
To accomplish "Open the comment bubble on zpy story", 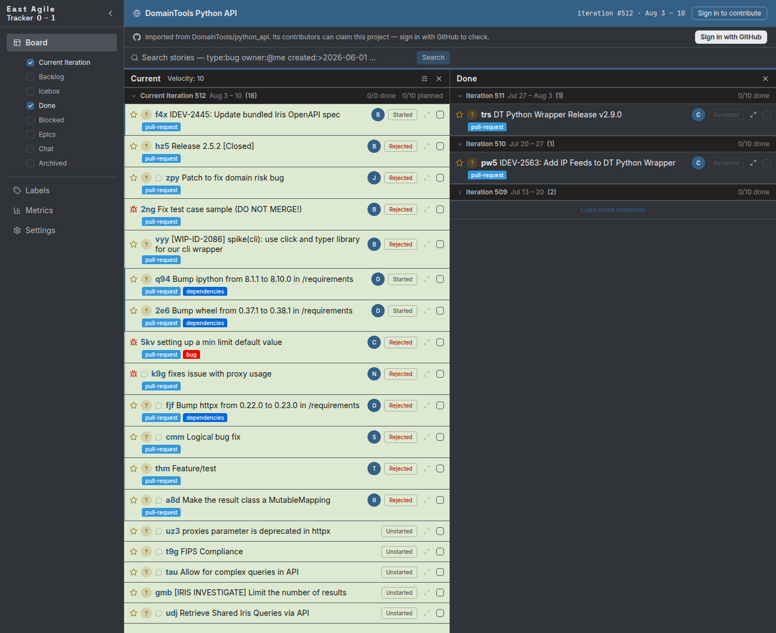I will [159, 178].
